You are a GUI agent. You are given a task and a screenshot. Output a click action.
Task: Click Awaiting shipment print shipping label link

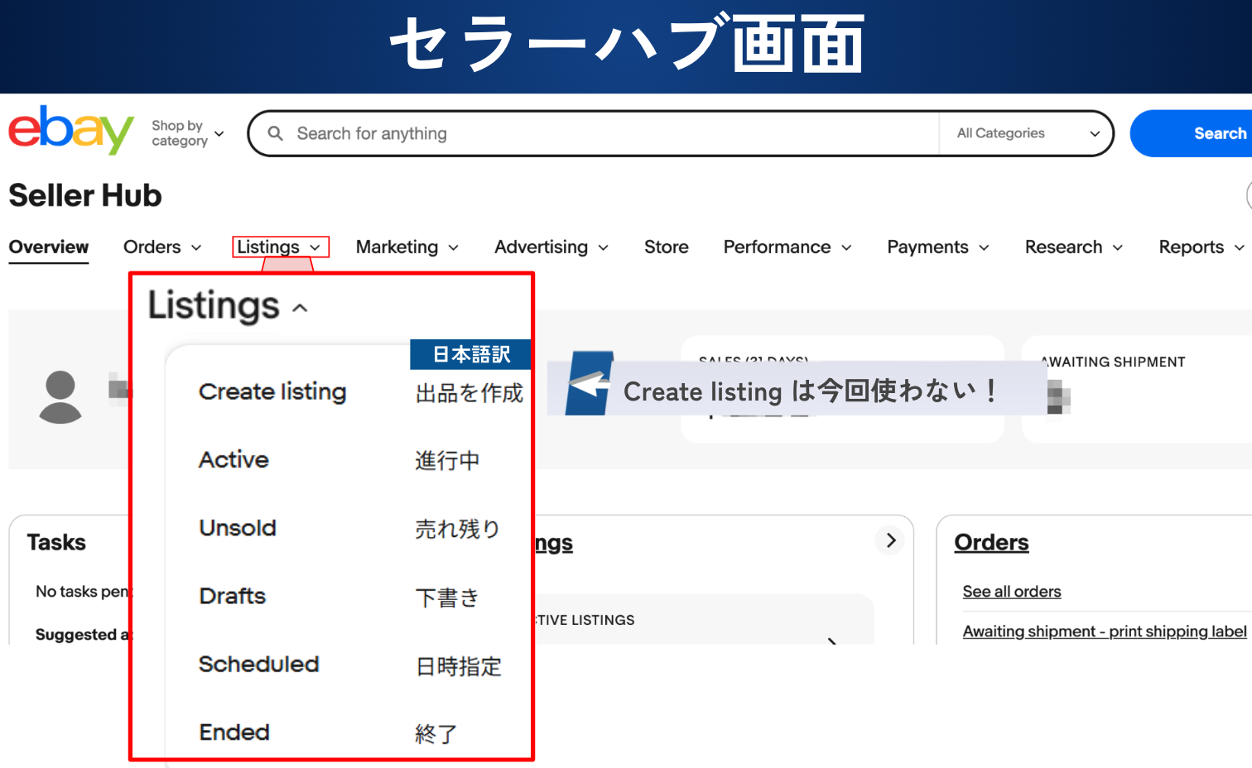click(x=1105, y=631)
